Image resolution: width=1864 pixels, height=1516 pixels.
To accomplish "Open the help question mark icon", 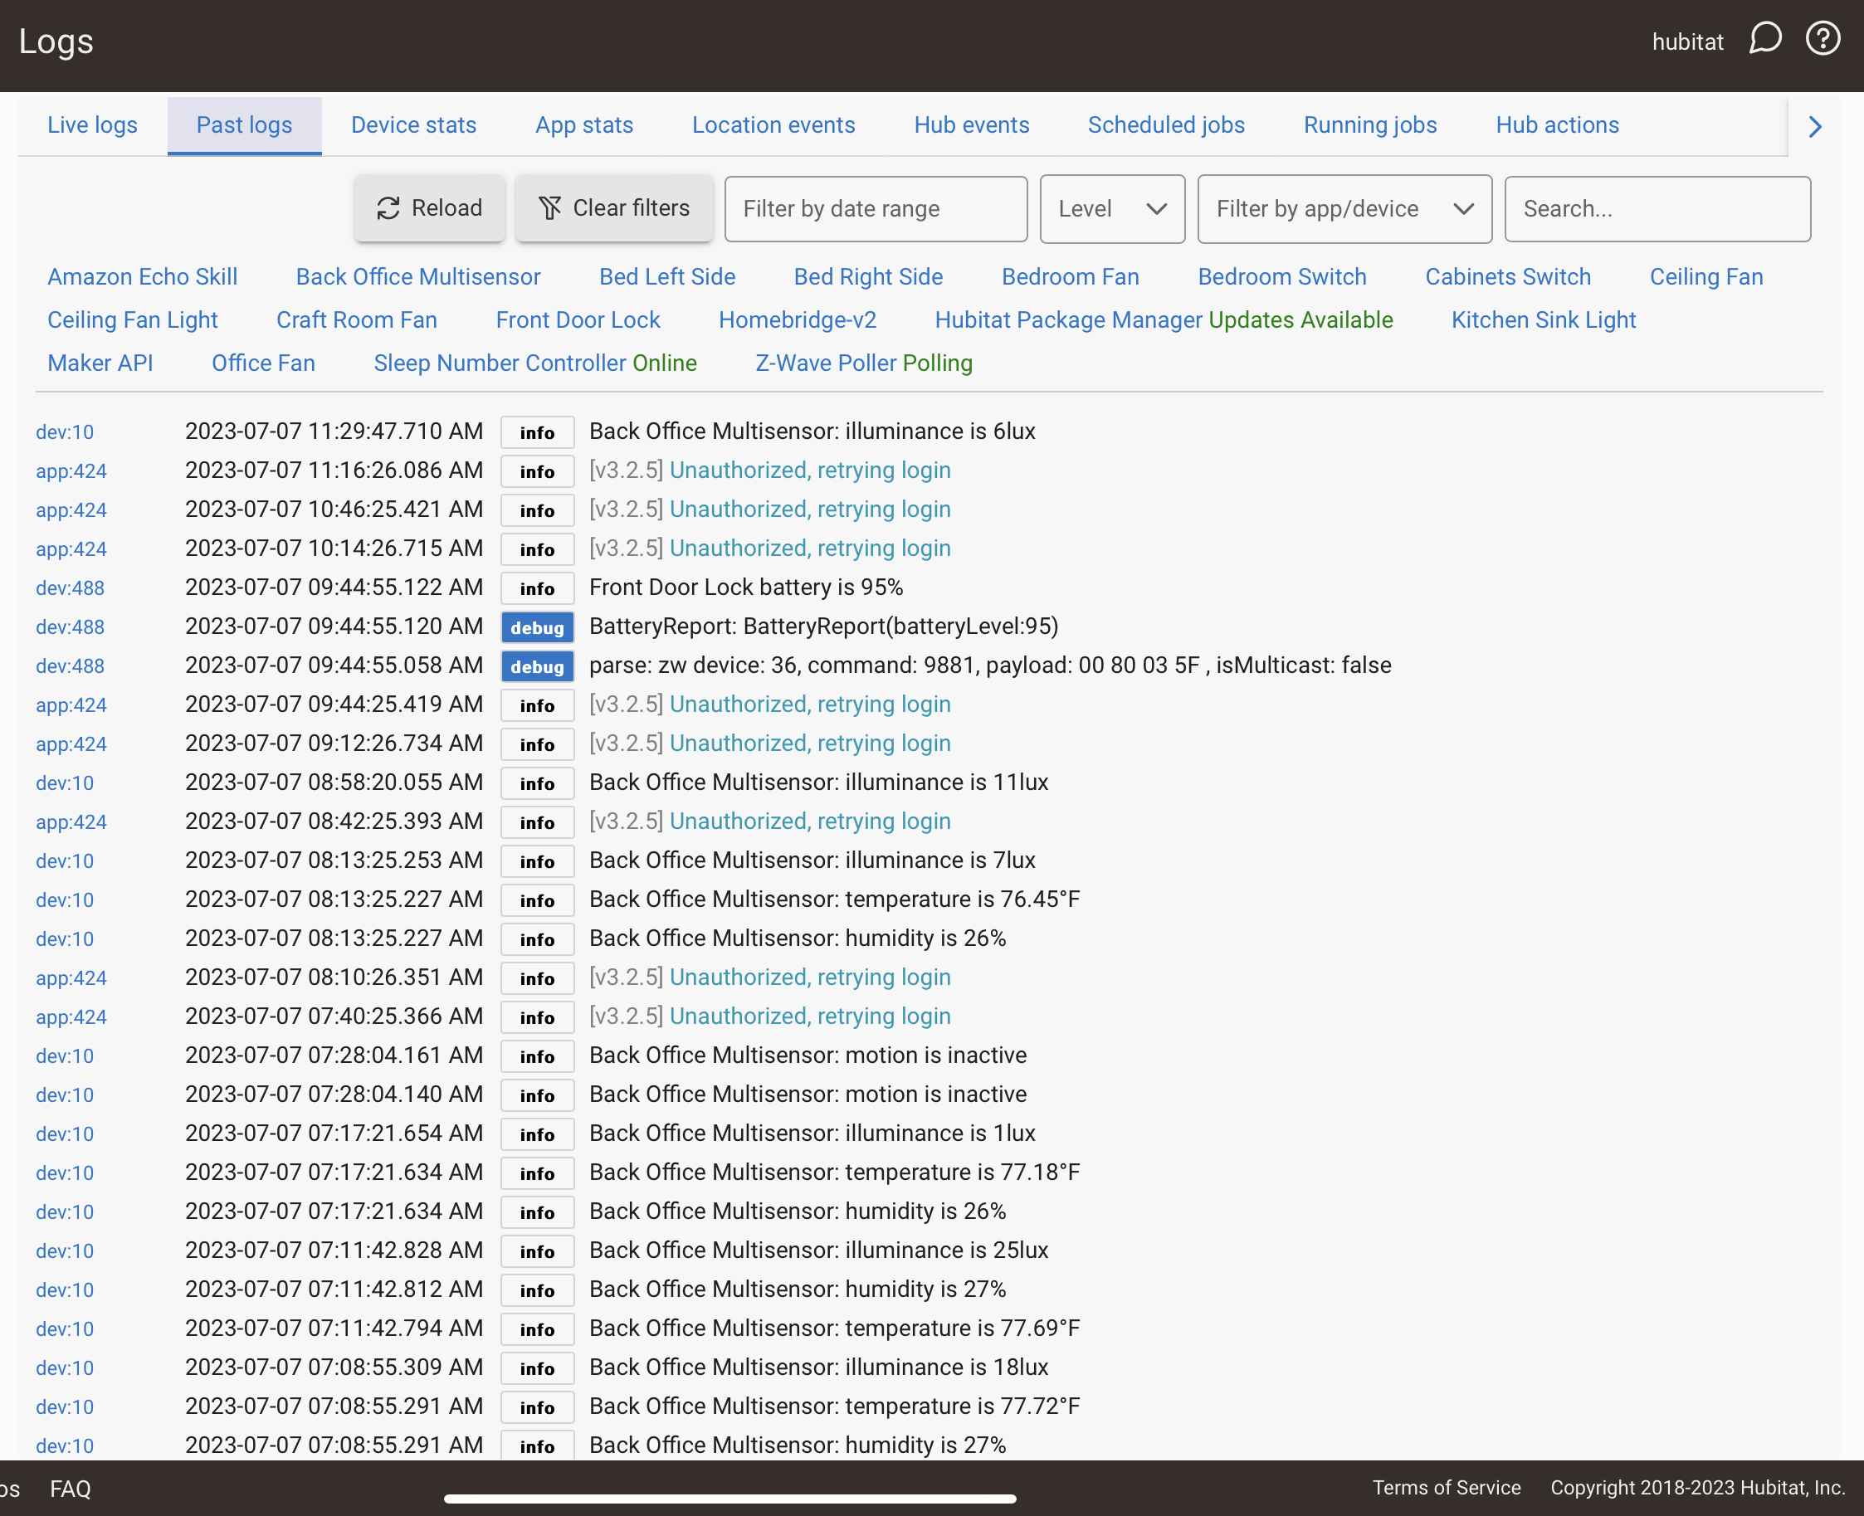I will point(1822,38).
